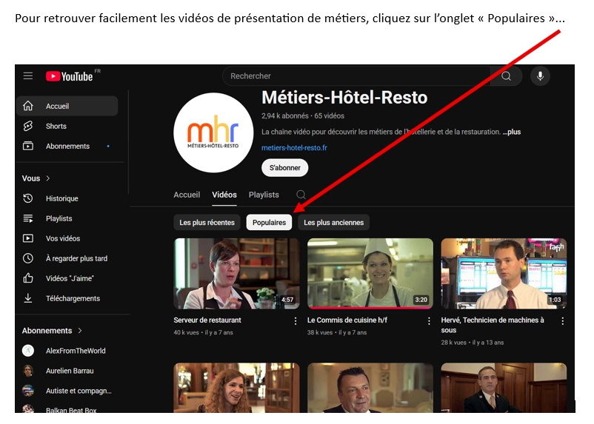Search within channel magnifier icon
This screenshot has width=594, height=424.
[x=301, y=195]
